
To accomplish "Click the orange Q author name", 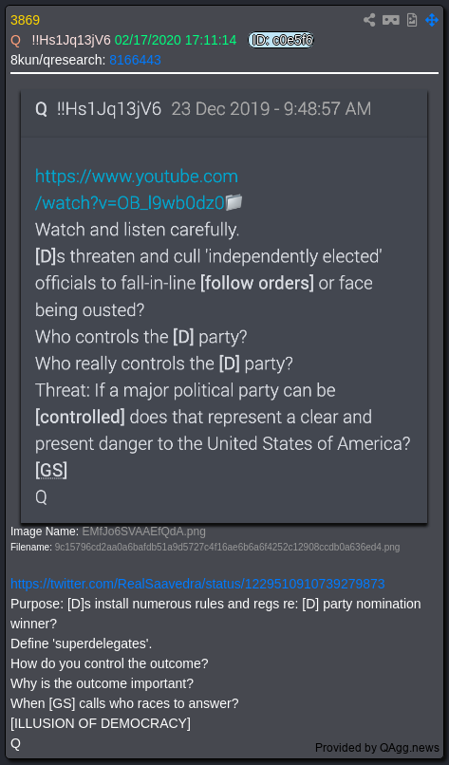I will [15, 41].
